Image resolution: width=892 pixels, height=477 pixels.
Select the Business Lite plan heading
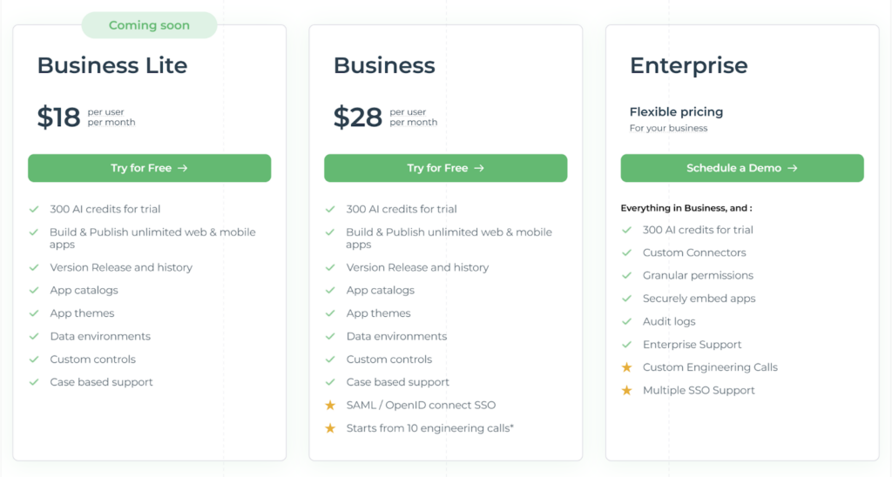click(112, 65)
